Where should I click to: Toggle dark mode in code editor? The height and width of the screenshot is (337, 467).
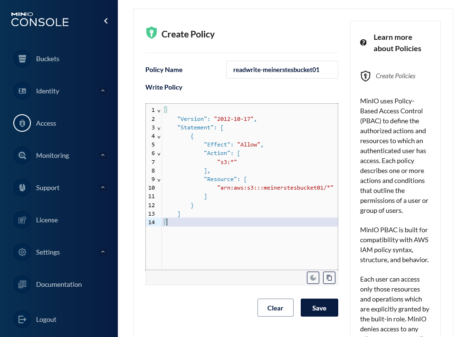pyautogui.click(x=313, y=278)
